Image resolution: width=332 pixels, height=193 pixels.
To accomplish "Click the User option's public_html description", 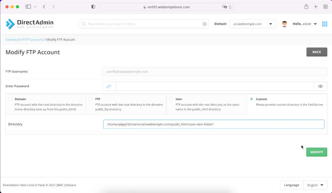I will click(x=207, y=107).
